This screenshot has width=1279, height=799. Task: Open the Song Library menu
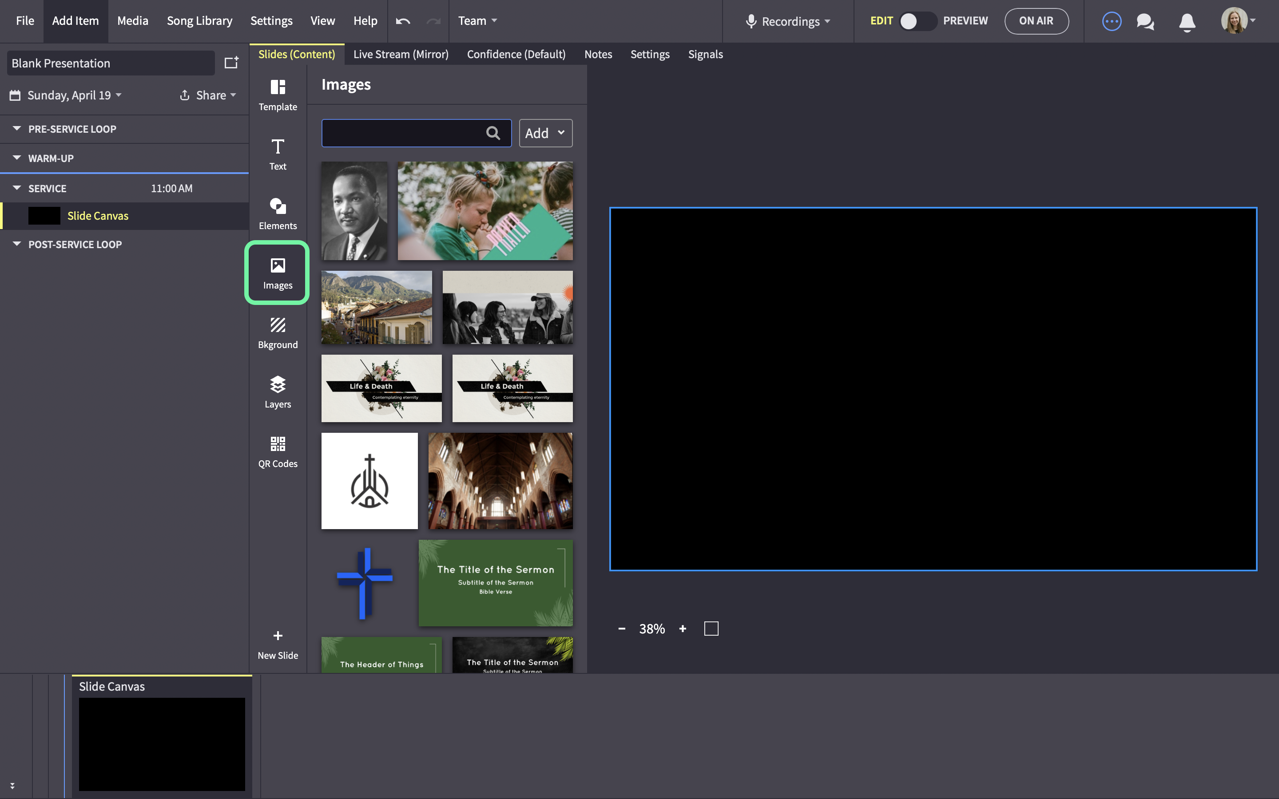point(199,20)
